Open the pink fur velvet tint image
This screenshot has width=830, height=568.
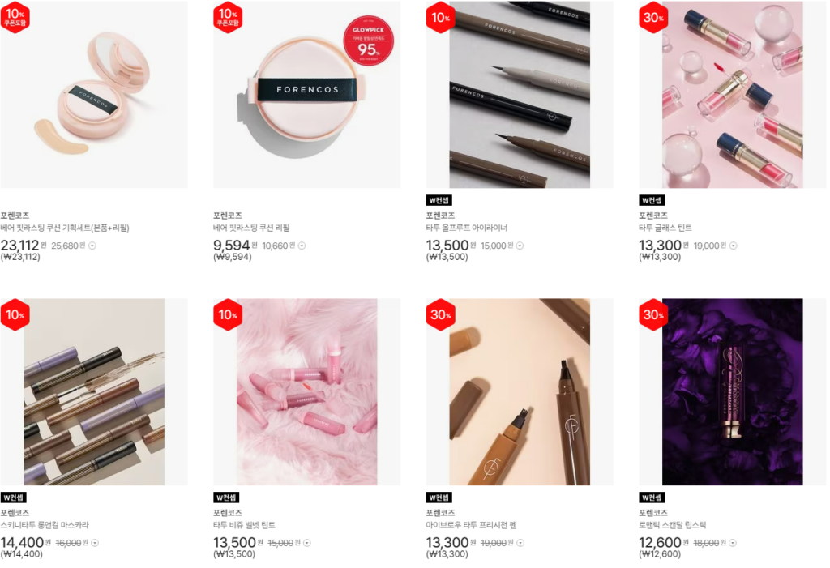307,392
